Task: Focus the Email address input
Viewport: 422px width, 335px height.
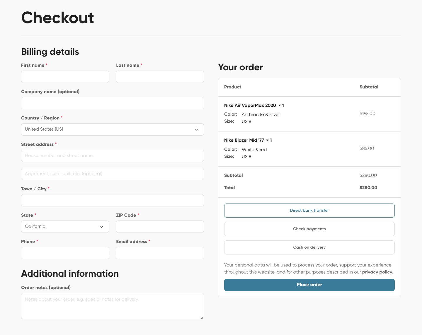Action: click(160, 253)
